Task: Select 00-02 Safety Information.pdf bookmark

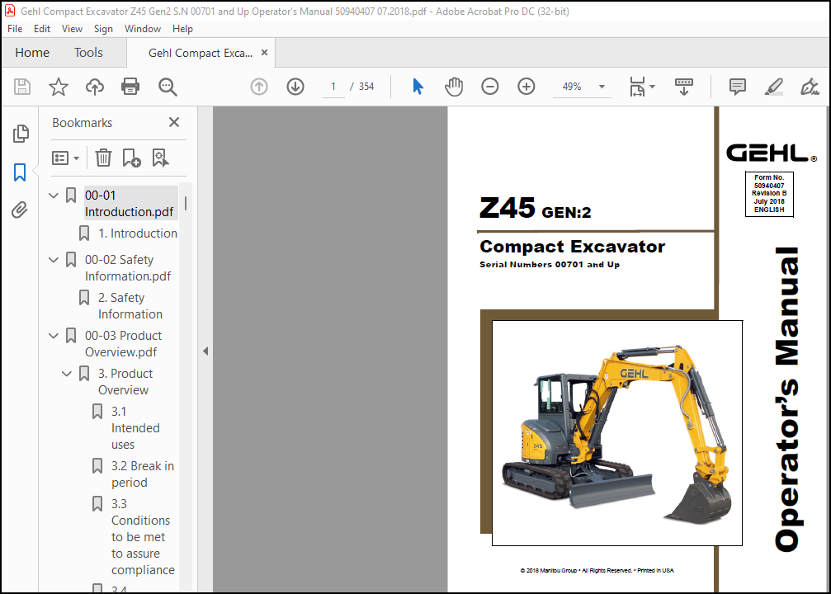Action: point(128,267)
